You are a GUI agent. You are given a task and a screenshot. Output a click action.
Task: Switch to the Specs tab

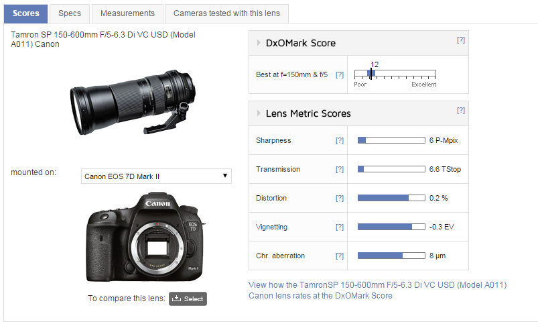click(70, 13)
